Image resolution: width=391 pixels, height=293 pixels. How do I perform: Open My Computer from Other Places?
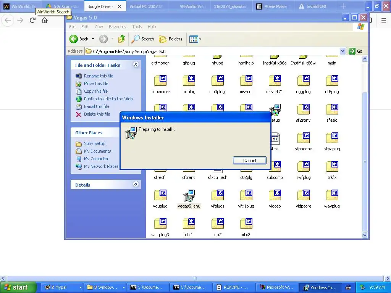coord(96,159)
